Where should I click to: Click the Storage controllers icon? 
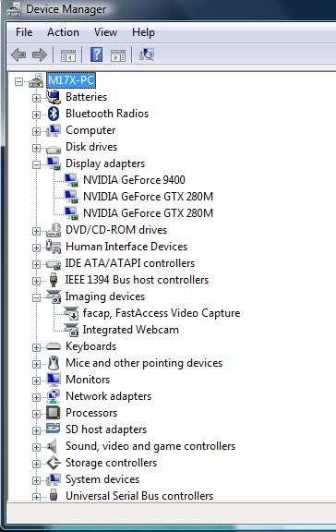click(x=54, y=463)
